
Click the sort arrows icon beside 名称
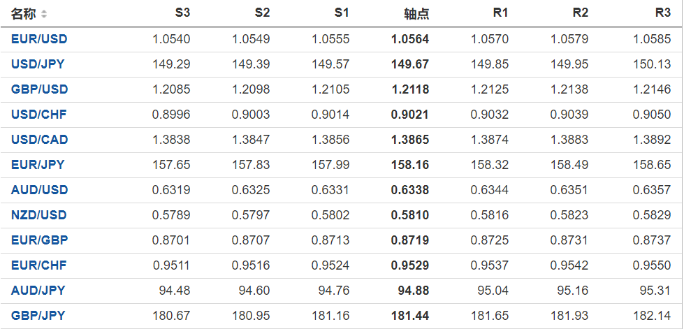tap(45, 14)
